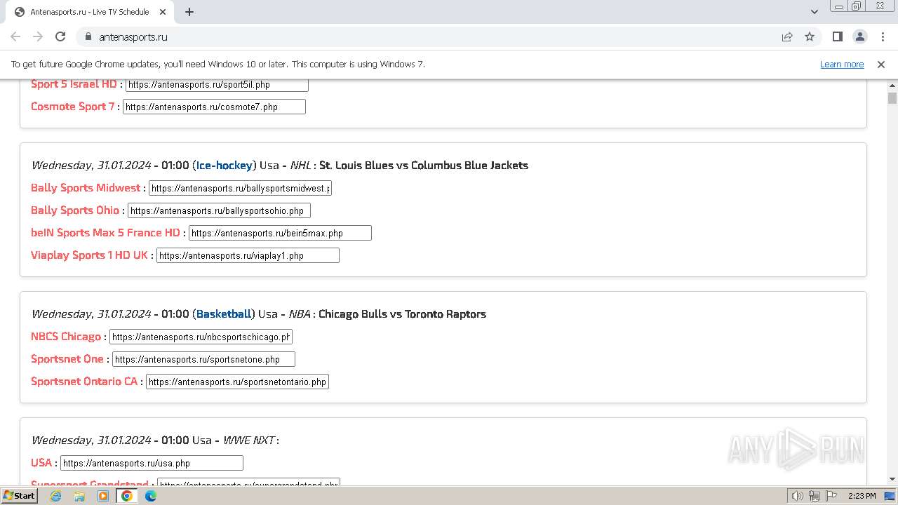Click the sport5il.php URL field
The width and height of the screenshot is (898, 505).
click(x=217, y=84)
